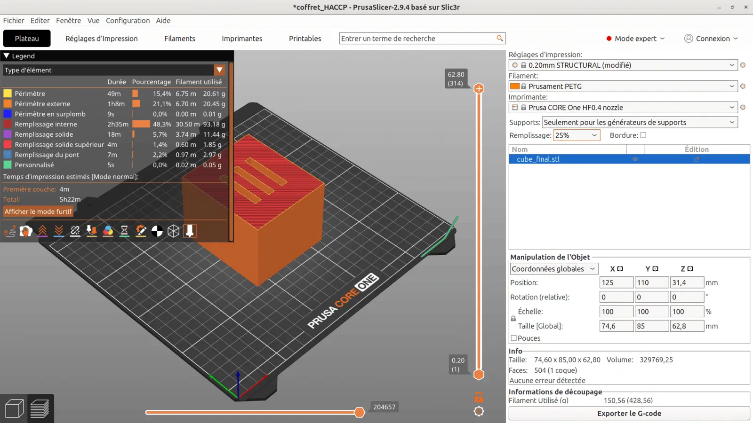This screenshot has width=753, height=423.
Task: Open Supports dropdown
Action: pyautogui.click(x=640, y=122)
